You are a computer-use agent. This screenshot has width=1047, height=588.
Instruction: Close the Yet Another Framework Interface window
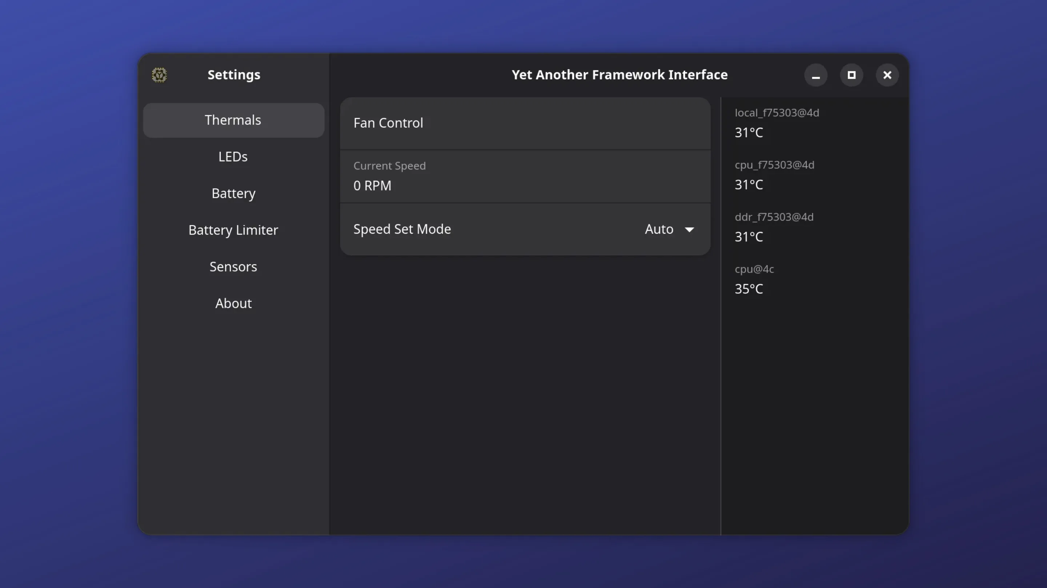click(887, 75)
